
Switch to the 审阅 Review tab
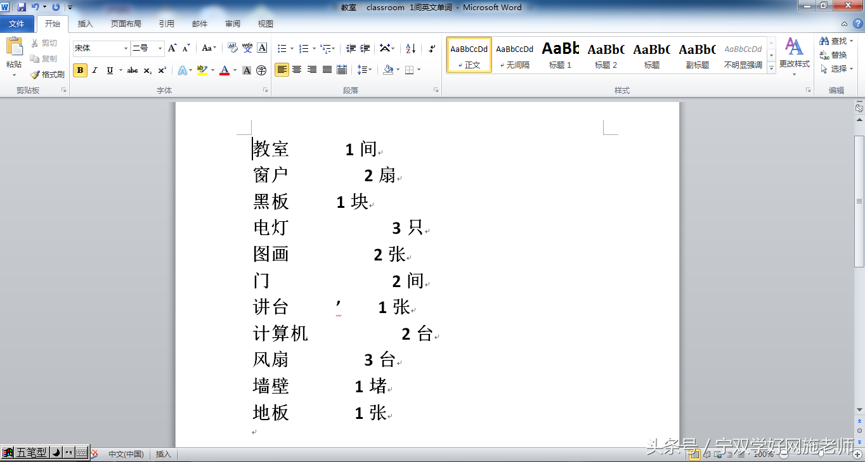point(233,24)
